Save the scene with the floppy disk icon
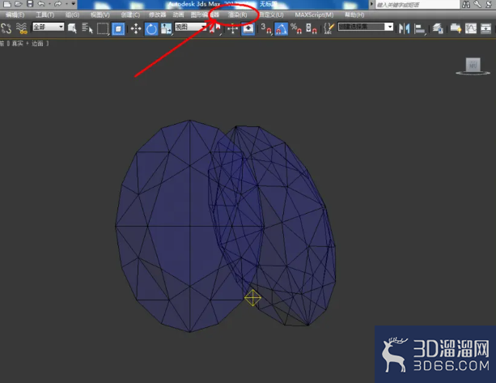496x383 pixels. tap(30, 4)
